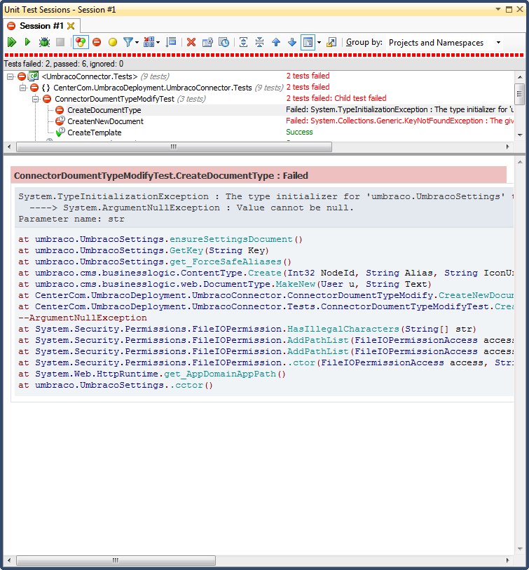
Task: Open output panel position dropdown arrow
Action: click(319, 42)
